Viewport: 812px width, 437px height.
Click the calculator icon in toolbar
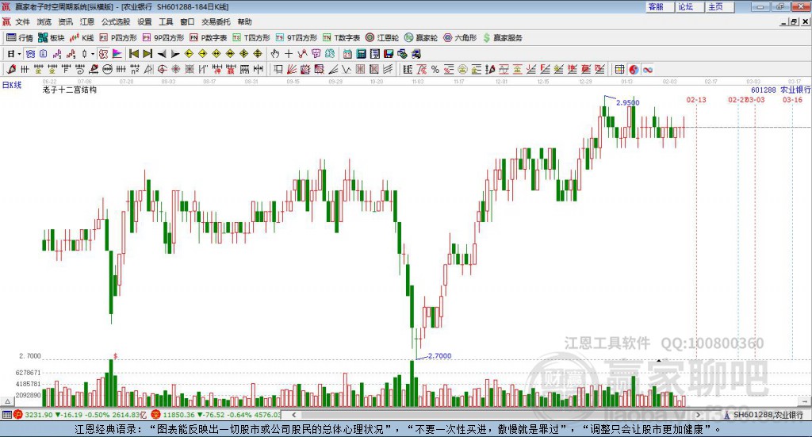(361, 54)
